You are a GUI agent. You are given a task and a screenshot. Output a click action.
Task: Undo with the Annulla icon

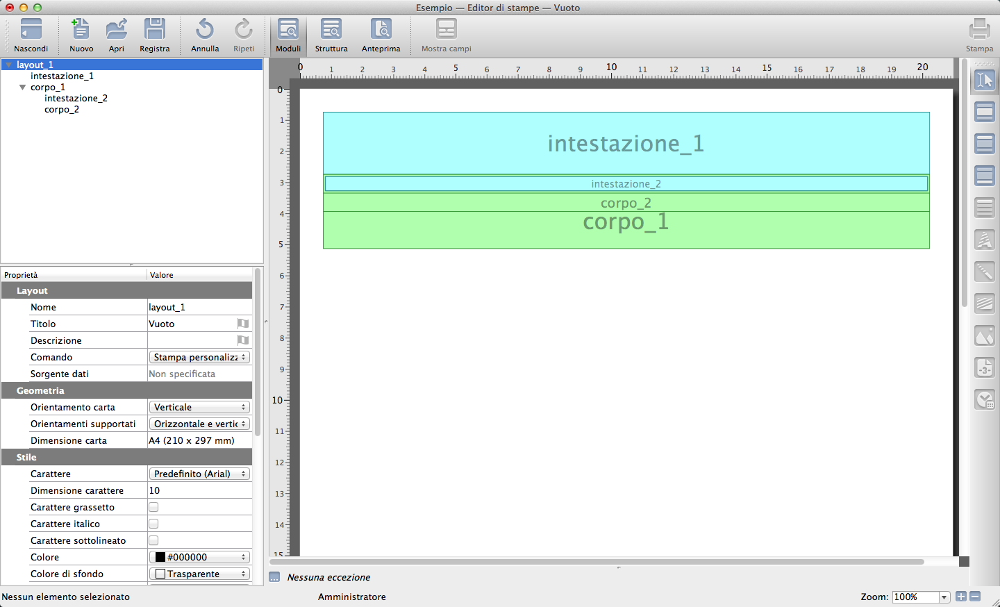pyautogui.click(x=205, y=31)
